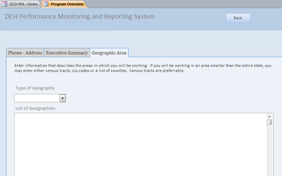Click the scroll-up arrow of the geographies list

[269, 117]
